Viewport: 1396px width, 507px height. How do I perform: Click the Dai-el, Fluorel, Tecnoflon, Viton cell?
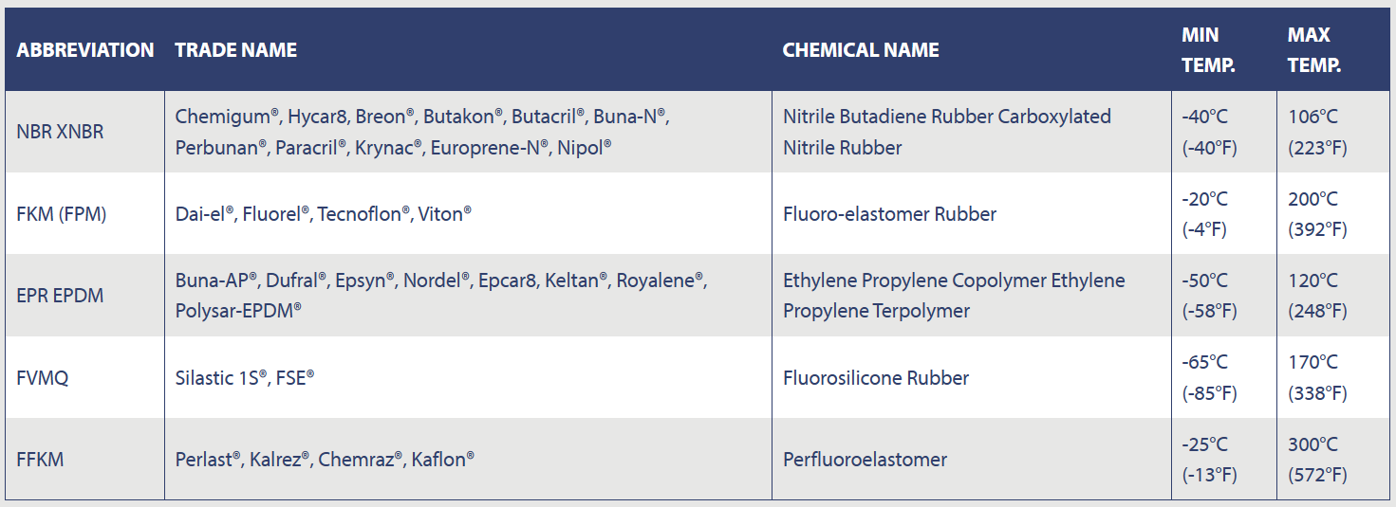[x=324, y=214]
